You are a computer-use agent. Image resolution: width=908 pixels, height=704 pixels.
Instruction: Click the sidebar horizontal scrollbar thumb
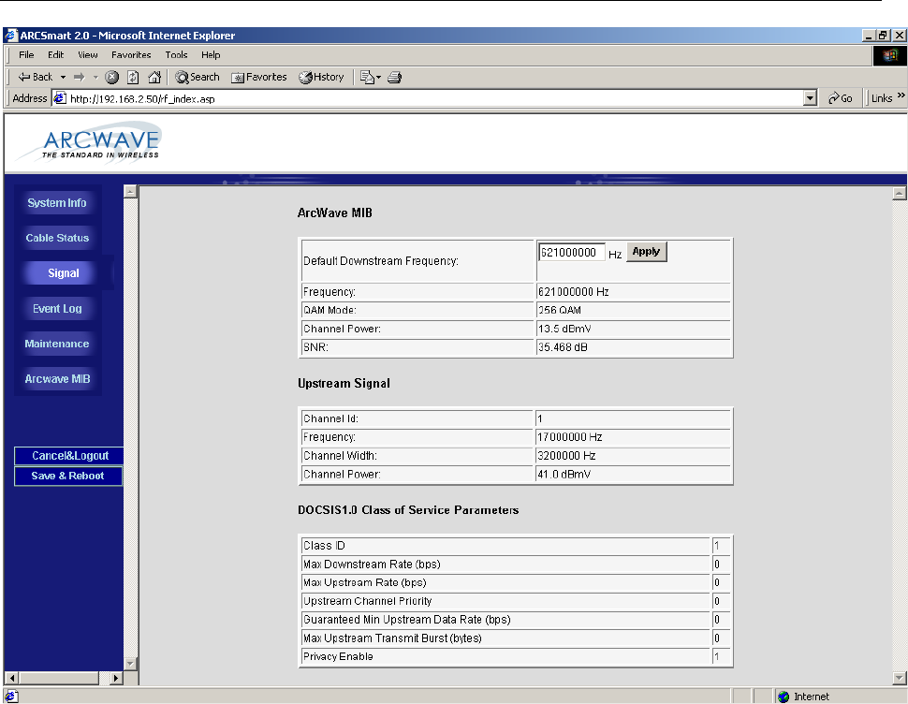point(59,678)
